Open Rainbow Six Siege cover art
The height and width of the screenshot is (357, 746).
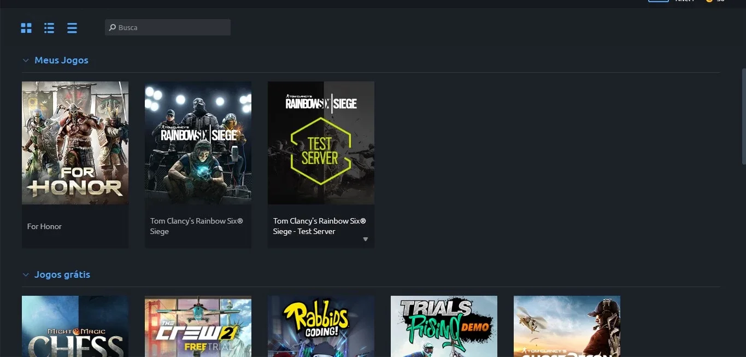pyautogui.click(x=198, y=143)
